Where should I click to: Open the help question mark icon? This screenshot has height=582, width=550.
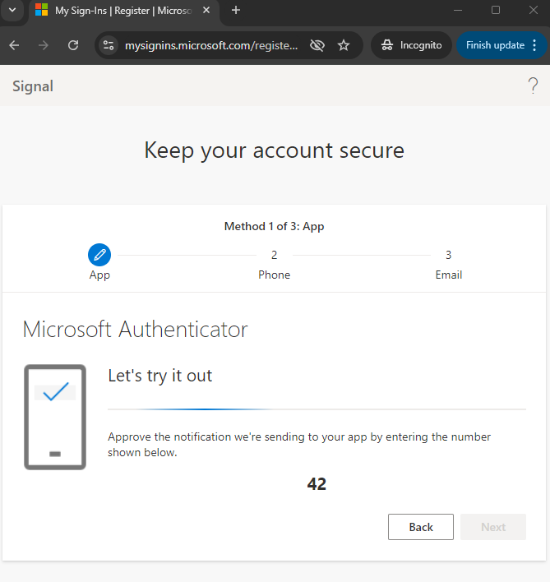[533, 85]
